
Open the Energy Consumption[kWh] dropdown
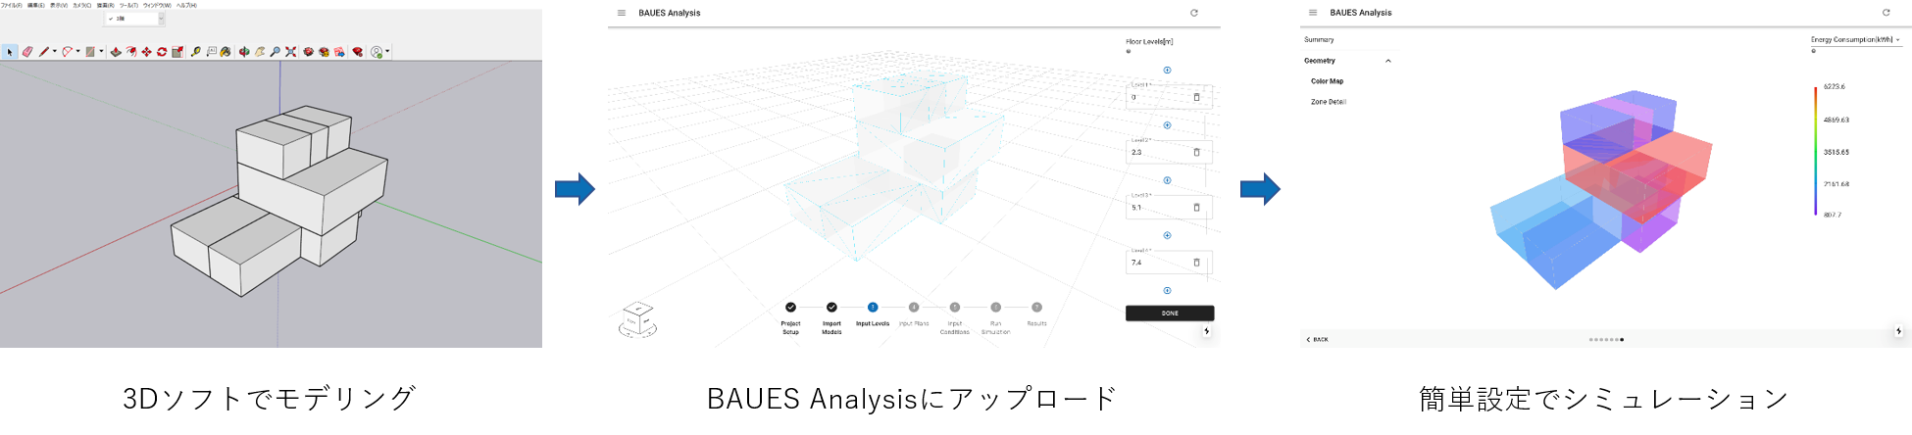(1855, 40)
